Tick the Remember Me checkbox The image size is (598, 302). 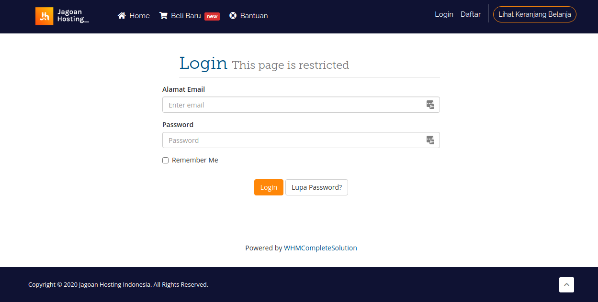pos(166,161)
